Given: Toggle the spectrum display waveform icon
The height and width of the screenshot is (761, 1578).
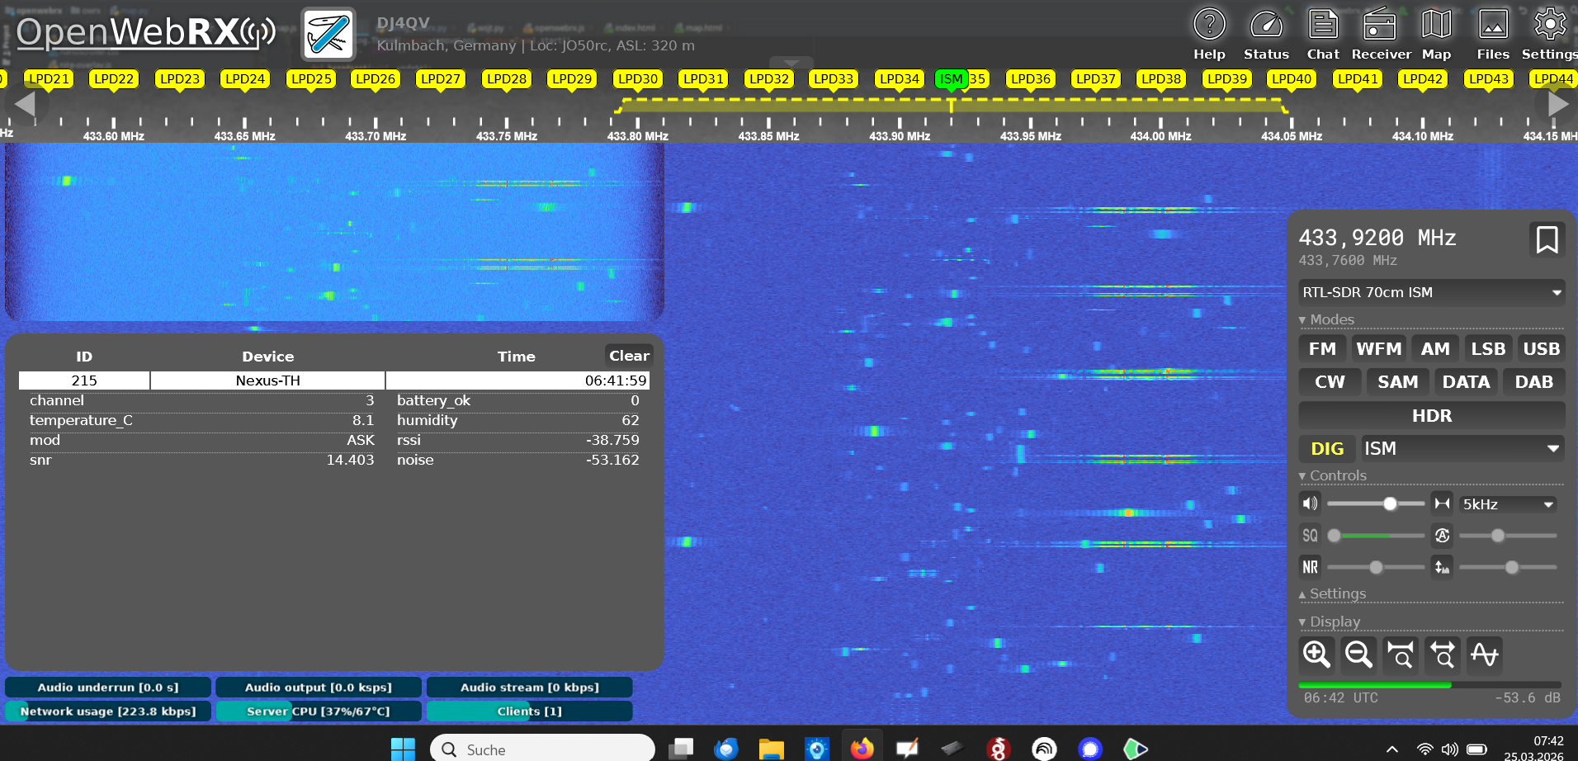Looking at the screenshot, I should coord(1484,655).
